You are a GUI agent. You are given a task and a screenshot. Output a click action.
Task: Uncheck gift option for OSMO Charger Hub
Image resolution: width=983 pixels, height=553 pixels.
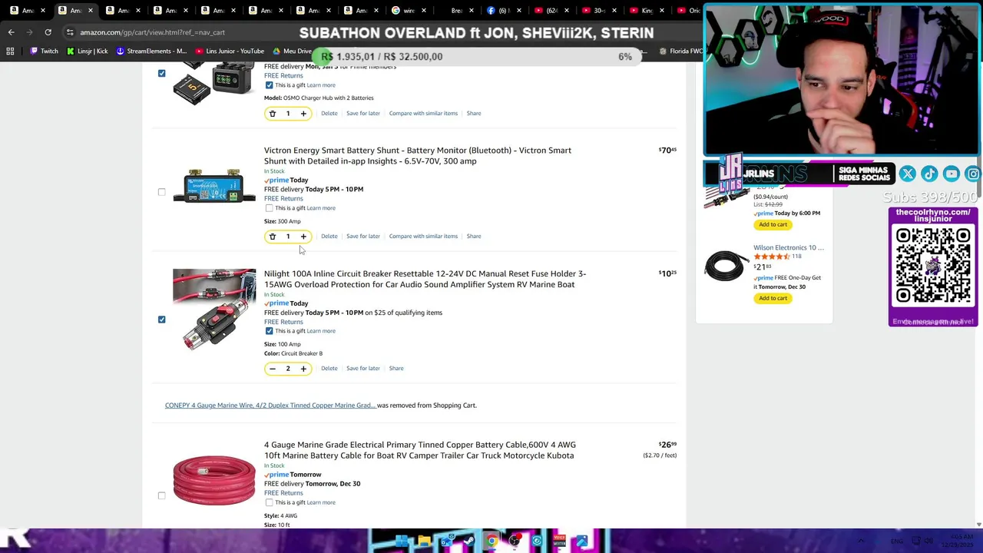pyautogui.click(x=269, y=85)
